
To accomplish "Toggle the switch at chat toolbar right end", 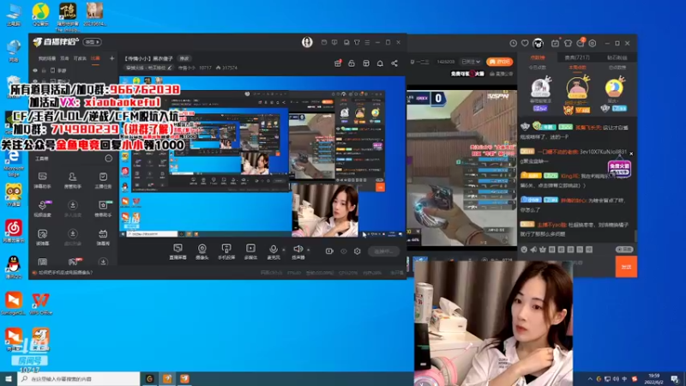I will click(x=624, y=250).
